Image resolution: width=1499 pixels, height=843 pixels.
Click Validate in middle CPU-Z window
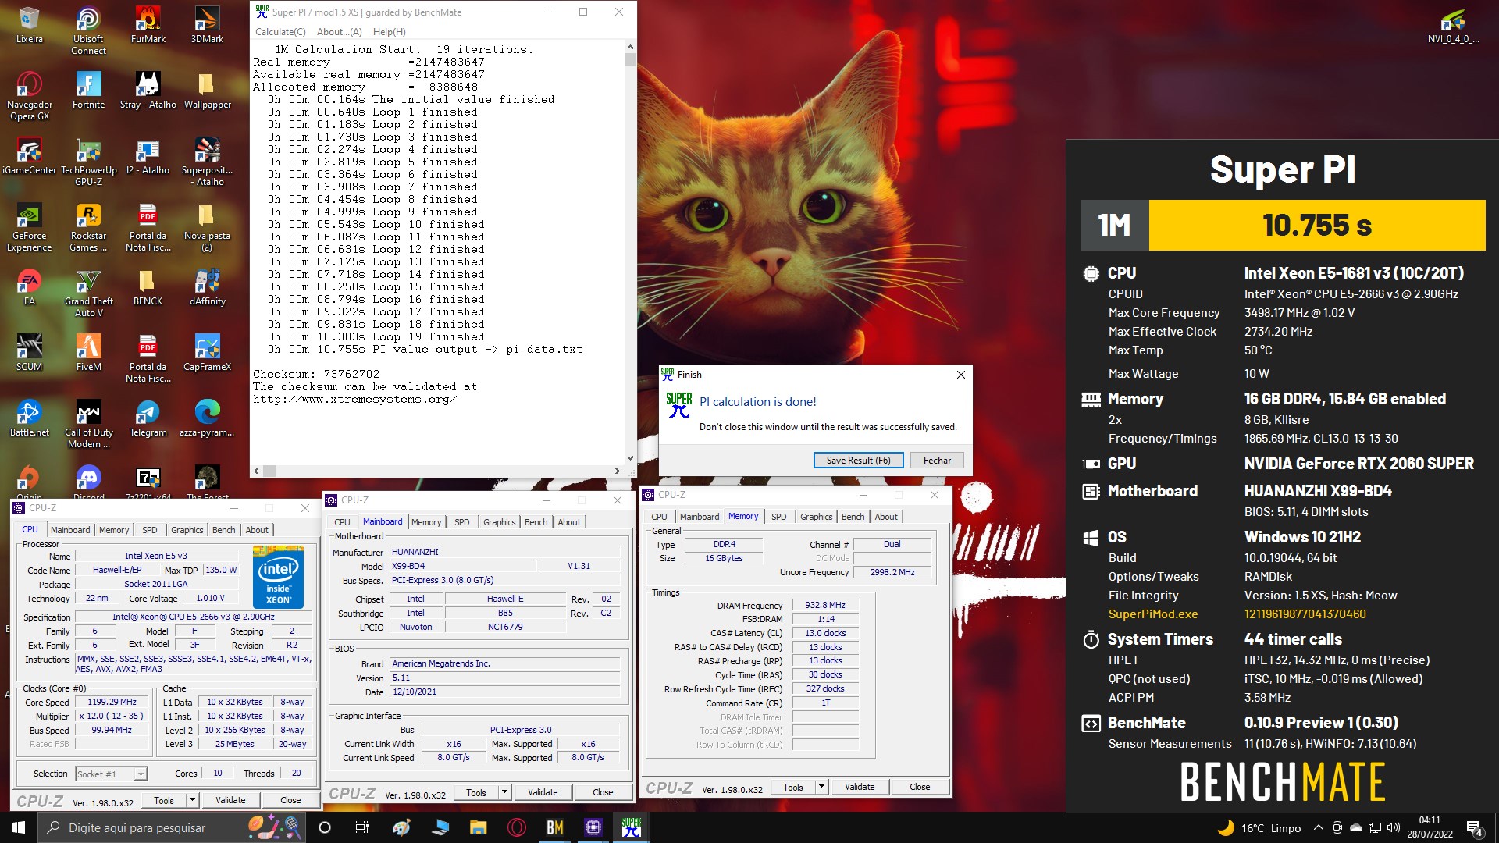click(543, 792)
